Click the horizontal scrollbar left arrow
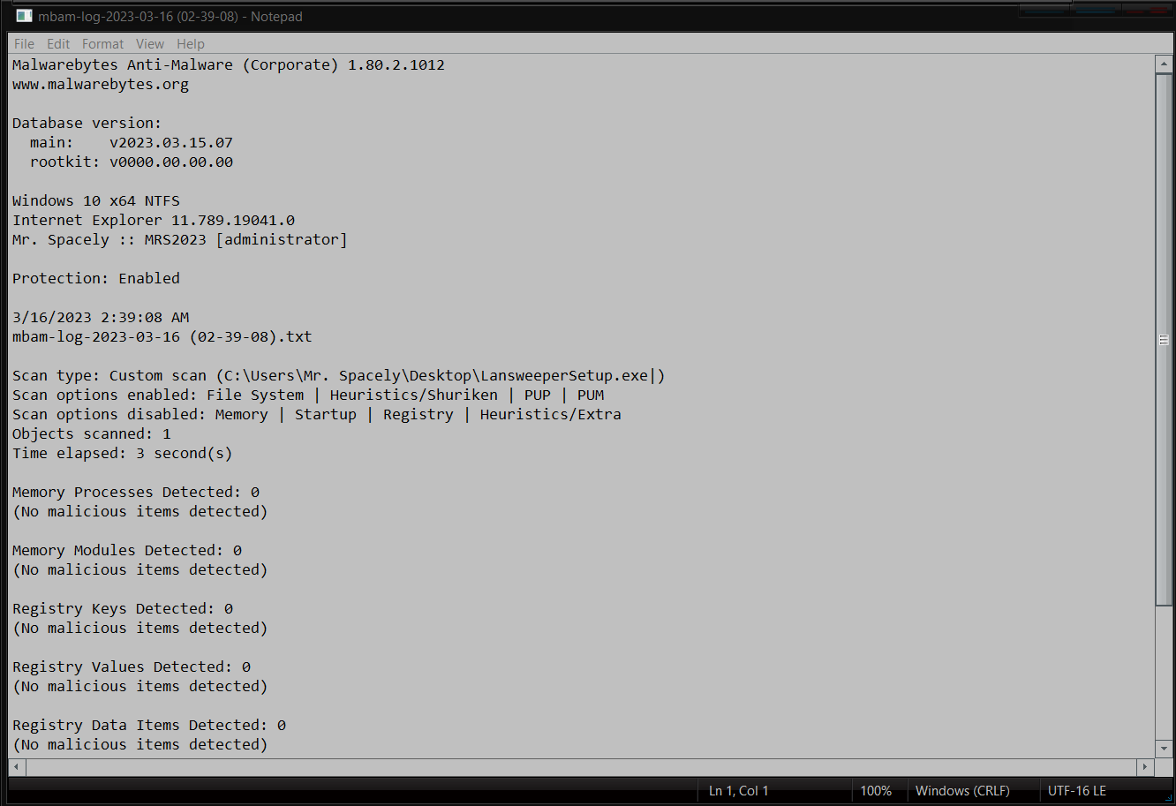 (x=18, y=766)
